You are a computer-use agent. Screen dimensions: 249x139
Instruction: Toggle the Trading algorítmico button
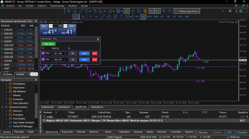[x=186, y=11]
